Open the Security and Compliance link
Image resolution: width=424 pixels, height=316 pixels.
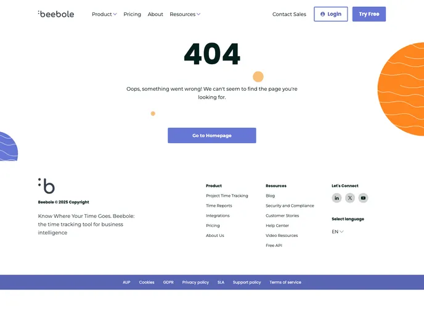click(x=290, y=206)
